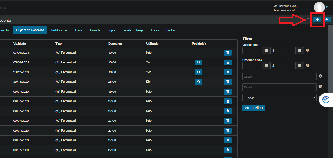This screenshot has width=333, height=158.
Task: Switch to the Lojas tab
Action: [111, 30]
